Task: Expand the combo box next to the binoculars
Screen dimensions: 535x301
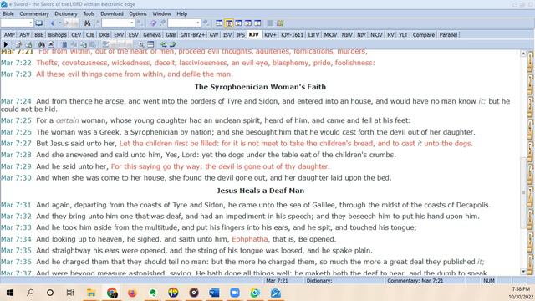Action: point(132,23)
